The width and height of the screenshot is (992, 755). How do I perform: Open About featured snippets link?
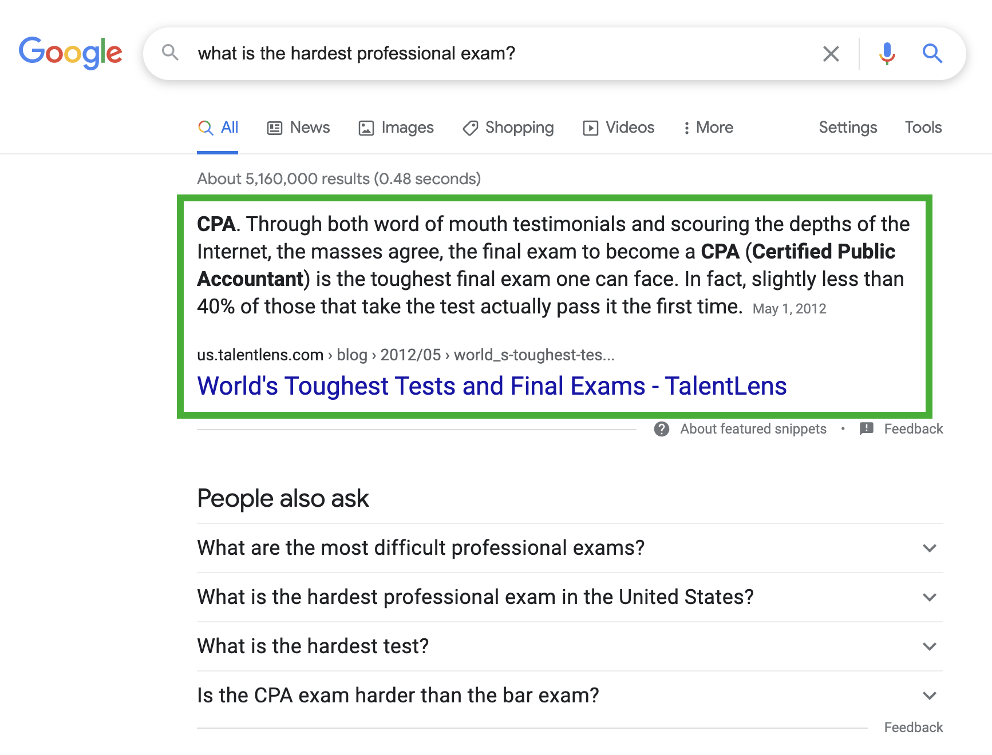pos(753,429)
